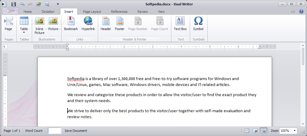Image resolution: width=307 pixels, height=136 pixels.
Task: Minimize the Dual Writer window
Action: pos(283,4)
